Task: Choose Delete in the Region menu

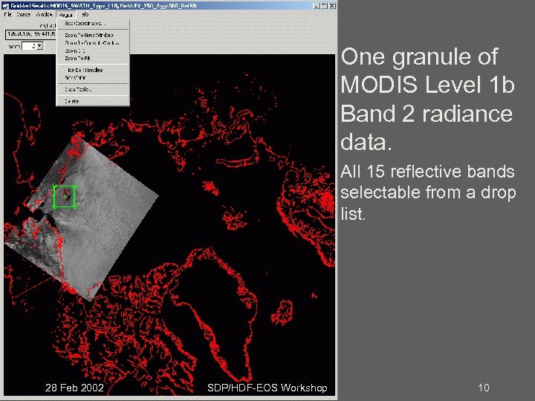Action: pyautogui.click(x=92, y=101)
